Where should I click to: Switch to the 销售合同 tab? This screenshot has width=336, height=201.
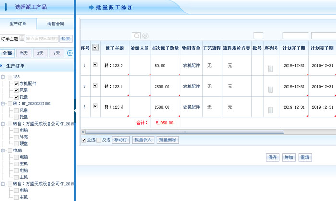click(x=56, y=24)
